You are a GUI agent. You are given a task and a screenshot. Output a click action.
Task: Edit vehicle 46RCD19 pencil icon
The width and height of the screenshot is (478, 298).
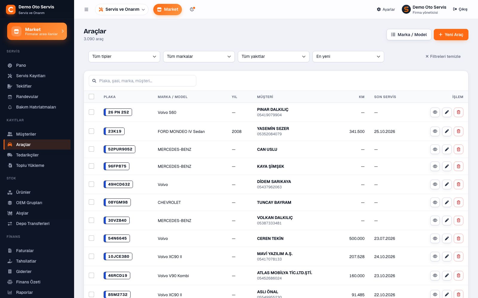(447, 276)
